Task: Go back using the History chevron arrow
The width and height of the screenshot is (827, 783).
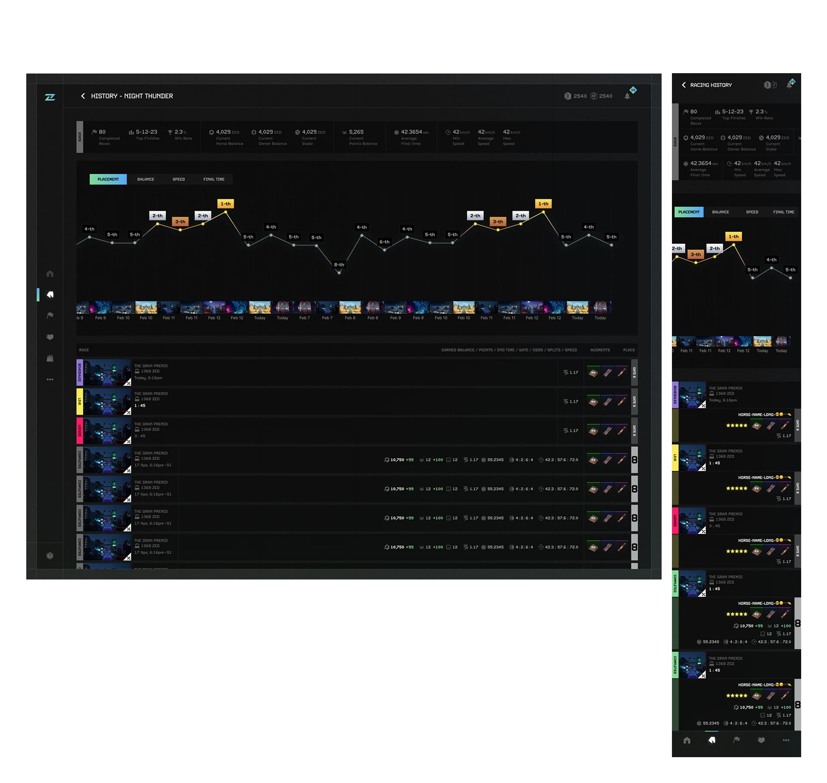Action: (x=83, y=96)
